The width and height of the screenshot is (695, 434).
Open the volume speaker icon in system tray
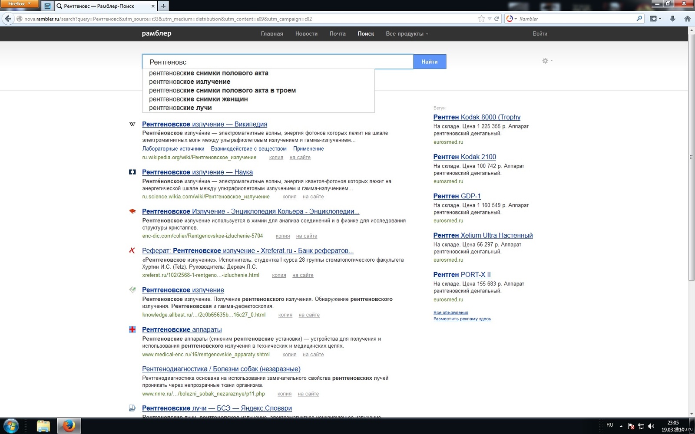click(651, 426)
